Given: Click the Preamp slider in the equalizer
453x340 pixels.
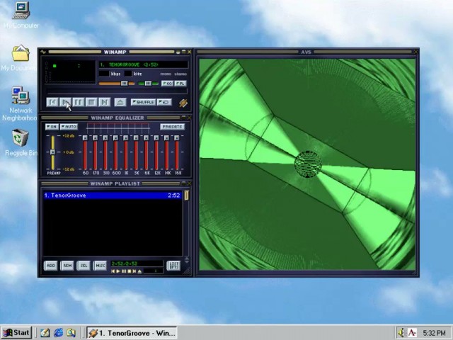Looking at the screenshot, I should [52, 152].
